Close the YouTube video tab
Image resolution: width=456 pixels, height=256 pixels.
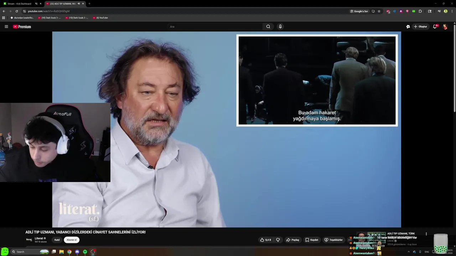click(x=83, y=4)
